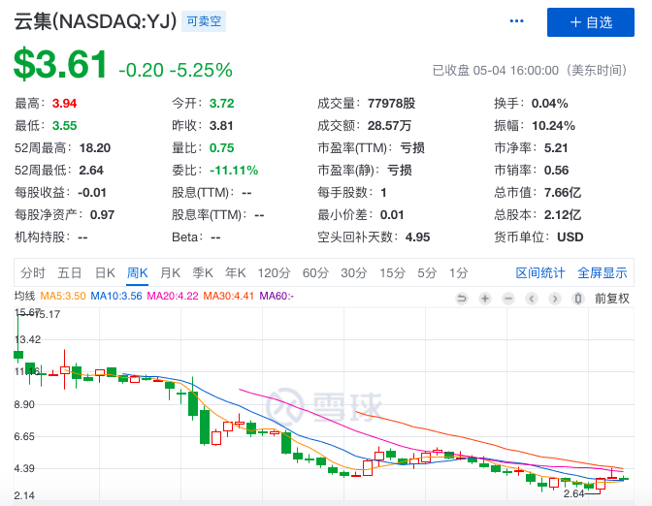Click the 可卖空 short-sellable tag
Image resolution: width=652 pixels, height=506 pixels.
click(204, 21)
